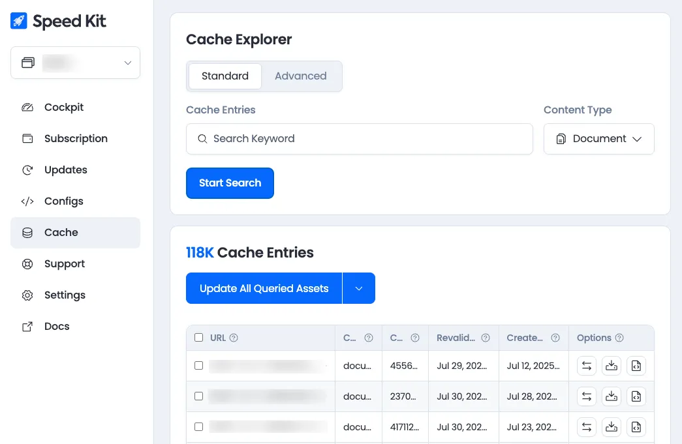
Task: Click the 118K Cache Entries heading
Action: pyautogui.click(x=250, y=252)
